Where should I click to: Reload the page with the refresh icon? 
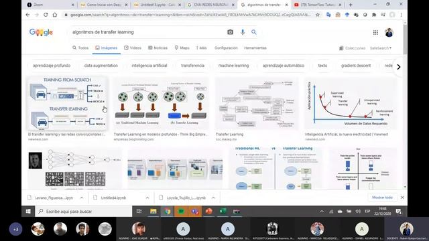[x=46, y=15]
